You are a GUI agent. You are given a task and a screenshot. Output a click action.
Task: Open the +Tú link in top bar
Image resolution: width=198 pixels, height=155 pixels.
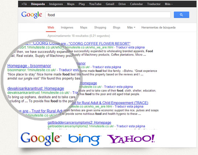click(24, 4)
